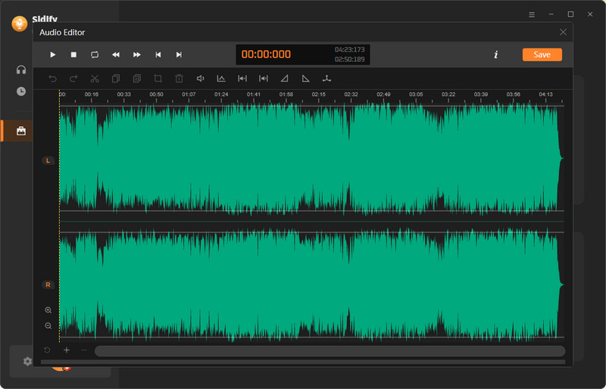Click timeline ruler at 00:50
This screenshot has height=389, width=606.
coord(157,95)
